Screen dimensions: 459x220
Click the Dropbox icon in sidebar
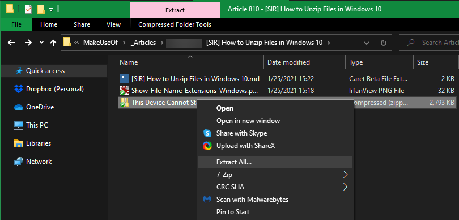pyautogui.click(x=19, y=89)
